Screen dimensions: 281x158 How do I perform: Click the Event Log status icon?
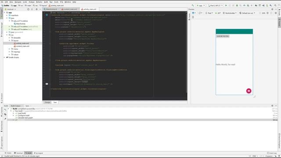272,153
